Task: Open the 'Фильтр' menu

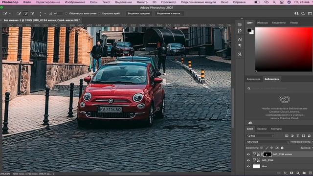Action: pos(142,2)
